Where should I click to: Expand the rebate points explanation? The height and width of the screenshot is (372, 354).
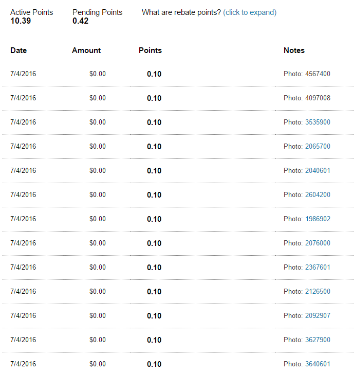click(x=250, y=12)
